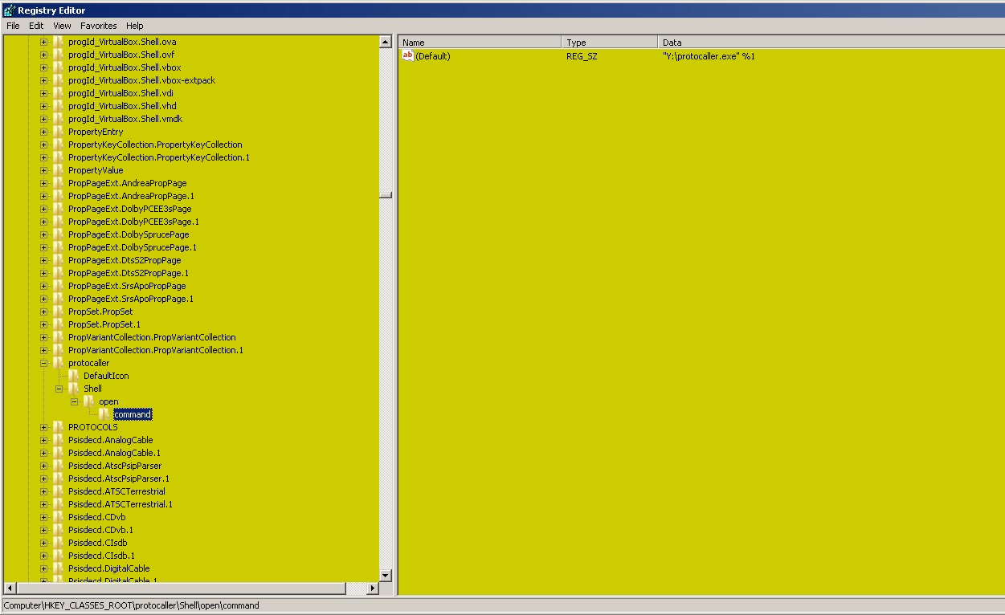This screenshot has width=1005, height=615.
Task: Select PropertyKeyCollection.PropertyKeyCollection.1 key
Action: pos(159,157)
